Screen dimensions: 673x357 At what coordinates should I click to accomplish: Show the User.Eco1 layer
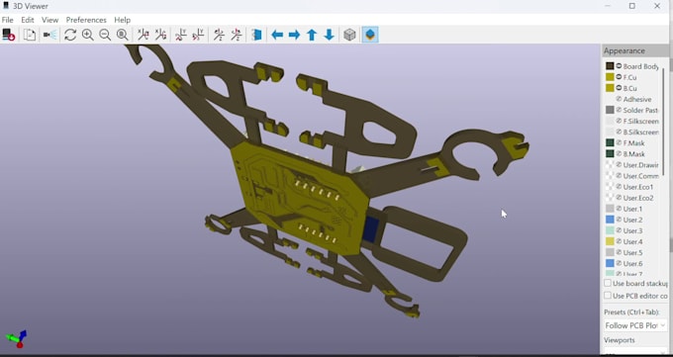619,187
